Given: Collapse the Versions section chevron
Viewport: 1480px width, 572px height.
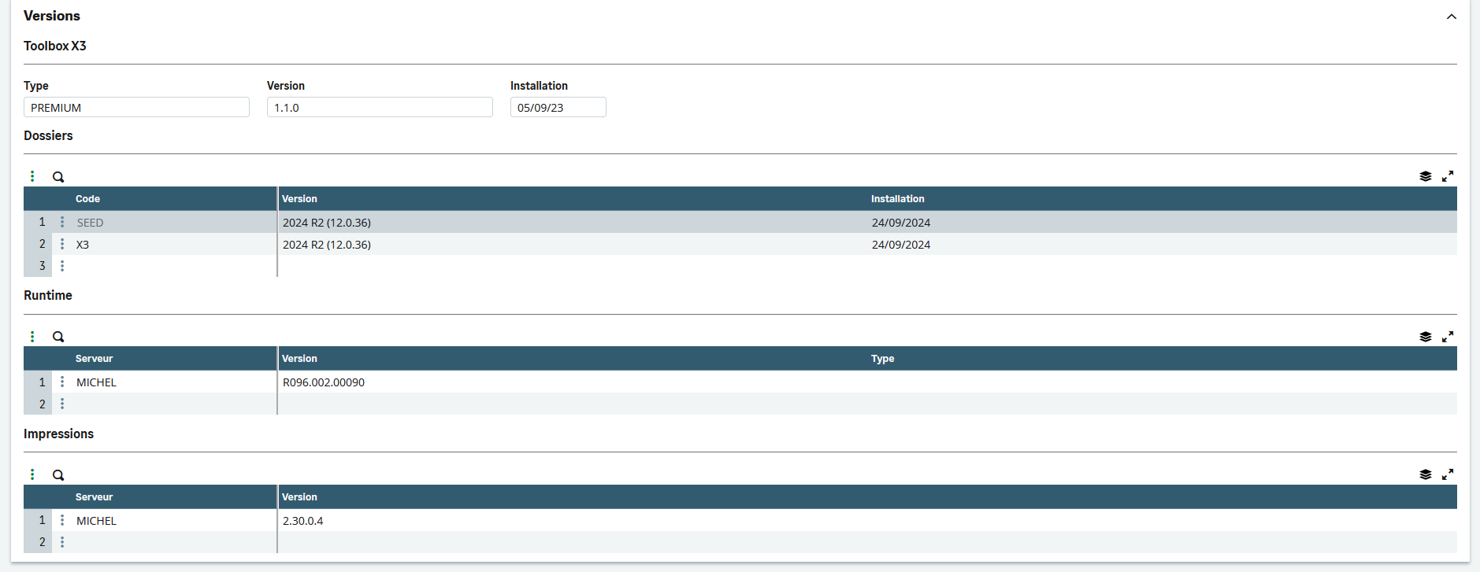Looking at the screenshot, I should tap(1451, 17).
